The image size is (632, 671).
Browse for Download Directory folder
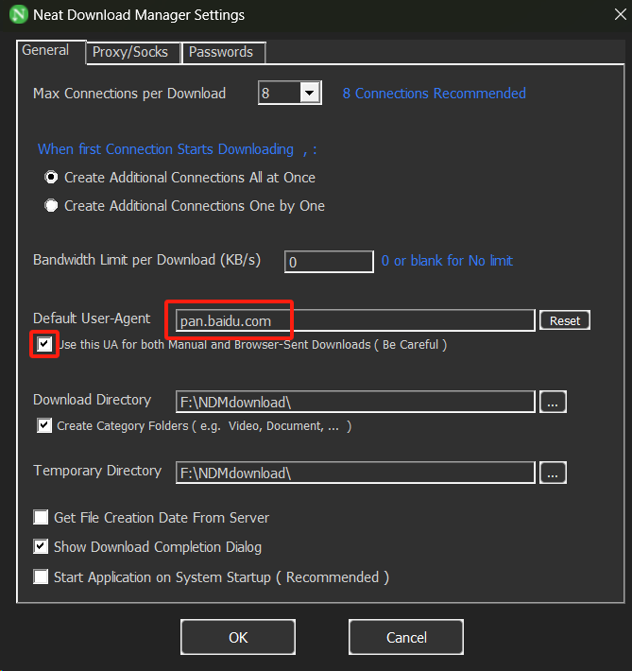pos(553,402)
